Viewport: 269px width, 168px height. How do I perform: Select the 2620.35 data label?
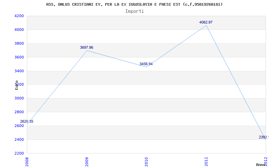pyautogui.click(x=27, y=122)
